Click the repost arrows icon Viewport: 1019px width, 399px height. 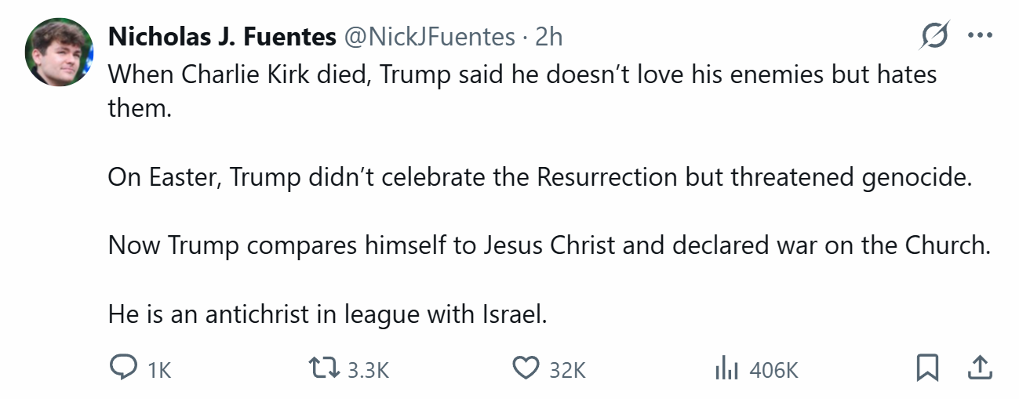(x=326, y=368)
